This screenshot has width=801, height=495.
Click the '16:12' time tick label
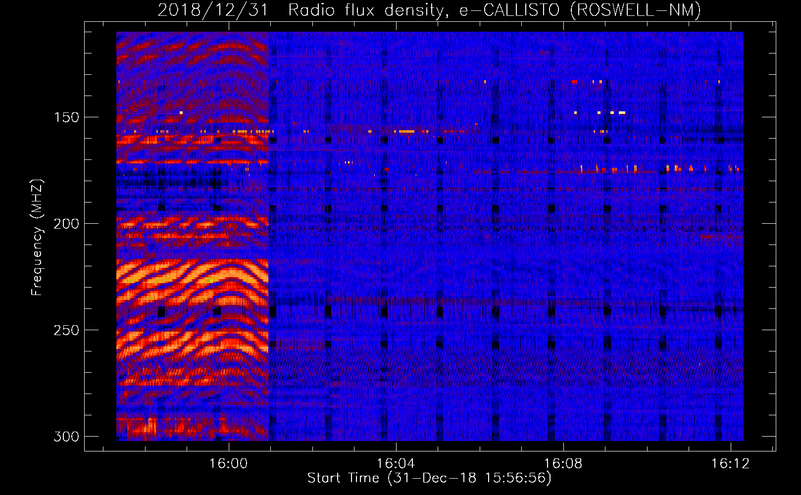(730, 464)
